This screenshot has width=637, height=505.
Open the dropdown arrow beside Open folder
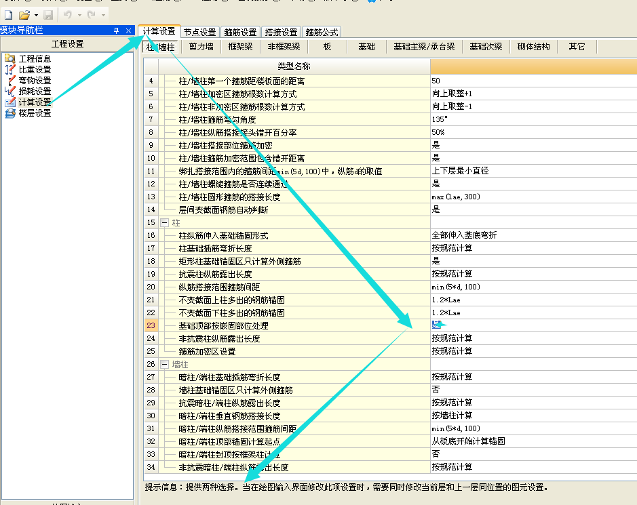pos(36,15)
